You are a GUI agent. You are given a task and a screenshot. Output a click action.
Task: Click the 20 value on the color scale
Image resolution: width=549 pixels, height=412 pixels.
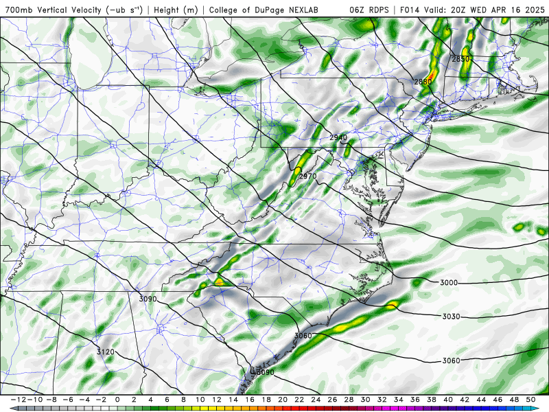(283, 400)
